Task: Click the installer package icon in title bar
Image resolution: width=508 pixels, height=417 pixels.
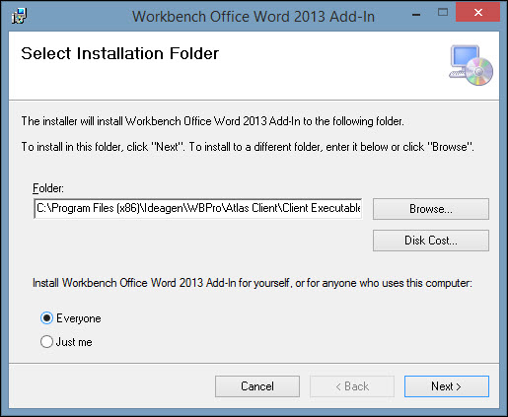Action: [19, 16]
